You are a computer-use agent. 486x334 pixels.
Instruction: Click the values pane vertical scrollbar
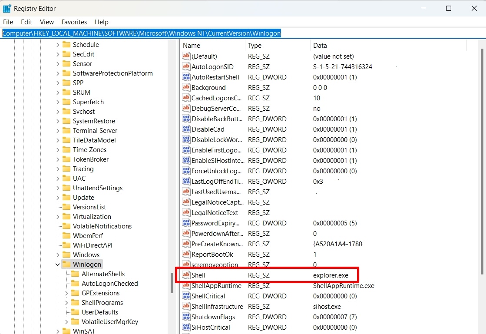(482, 161)
